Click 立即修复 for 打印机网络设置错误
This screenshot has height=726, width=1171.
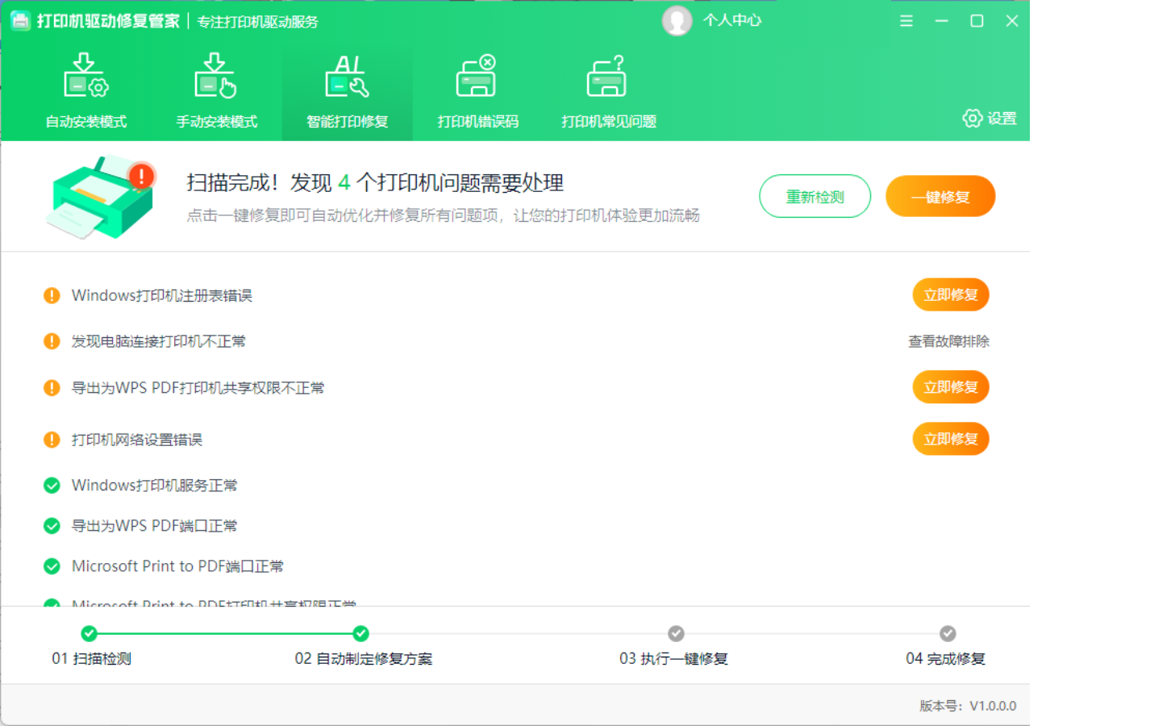point(950,440)
